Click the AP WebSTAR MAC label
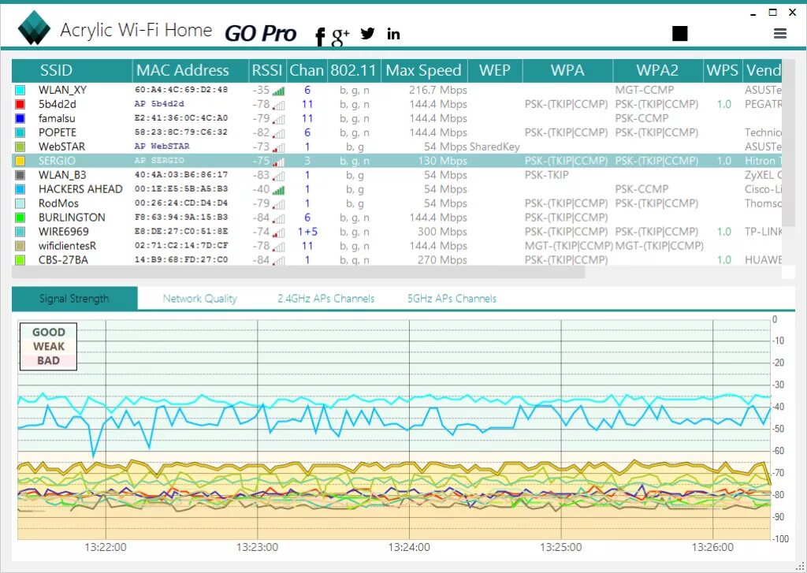 (162, 147)
